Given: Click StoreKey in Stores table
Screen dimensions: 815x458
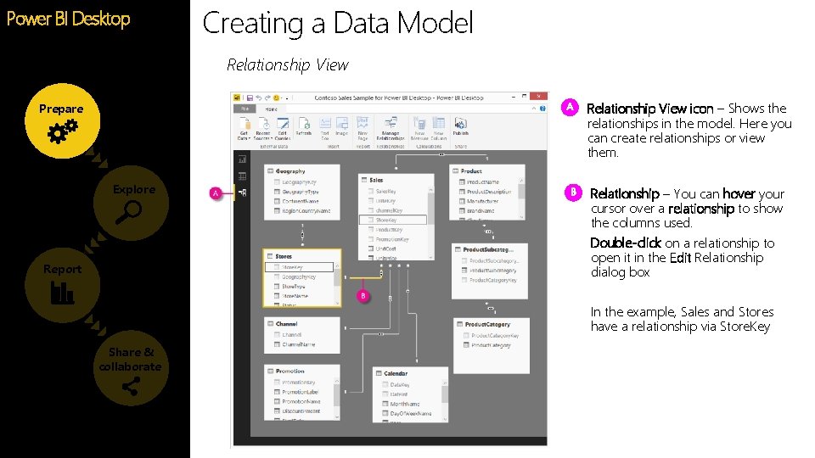Looking at the screenshot, I should tap(299, 267).
